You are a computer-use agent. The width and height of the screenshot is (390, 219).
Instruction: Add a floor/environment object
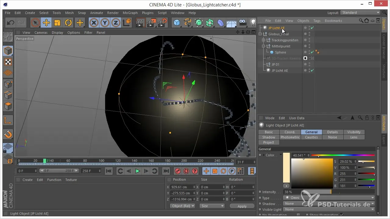coord(232,23)
